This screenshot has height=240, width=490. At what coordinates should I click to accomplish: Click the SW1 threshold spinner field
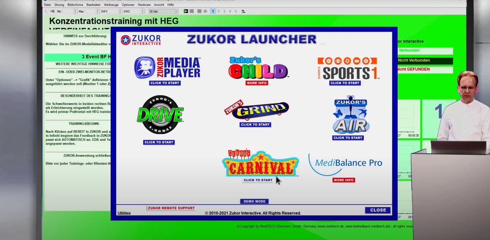coord(115,11)
